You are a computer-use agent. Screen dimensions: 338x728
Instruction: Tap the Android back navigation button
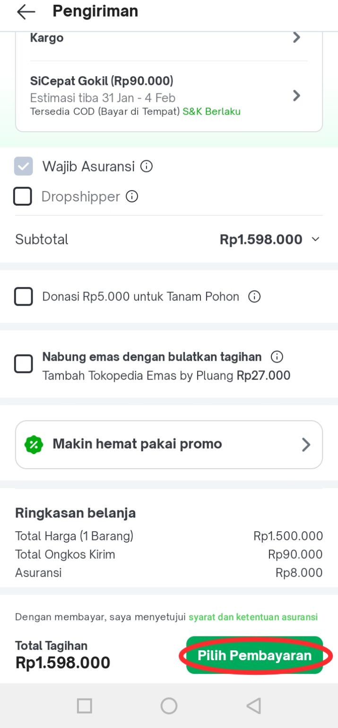tap(253, 706)
